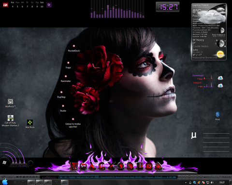This screenshot has width=232, height=185.
Task: Open the red letter A dock icon
Action: tap(92, 166)
